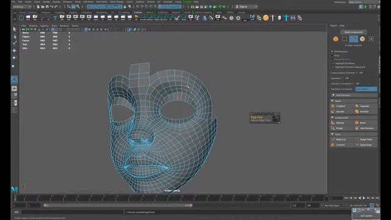Viewport: 391px width, 220px height.
Task: Click the Multi-Cut tool button
Action: [x=342, y=139]
